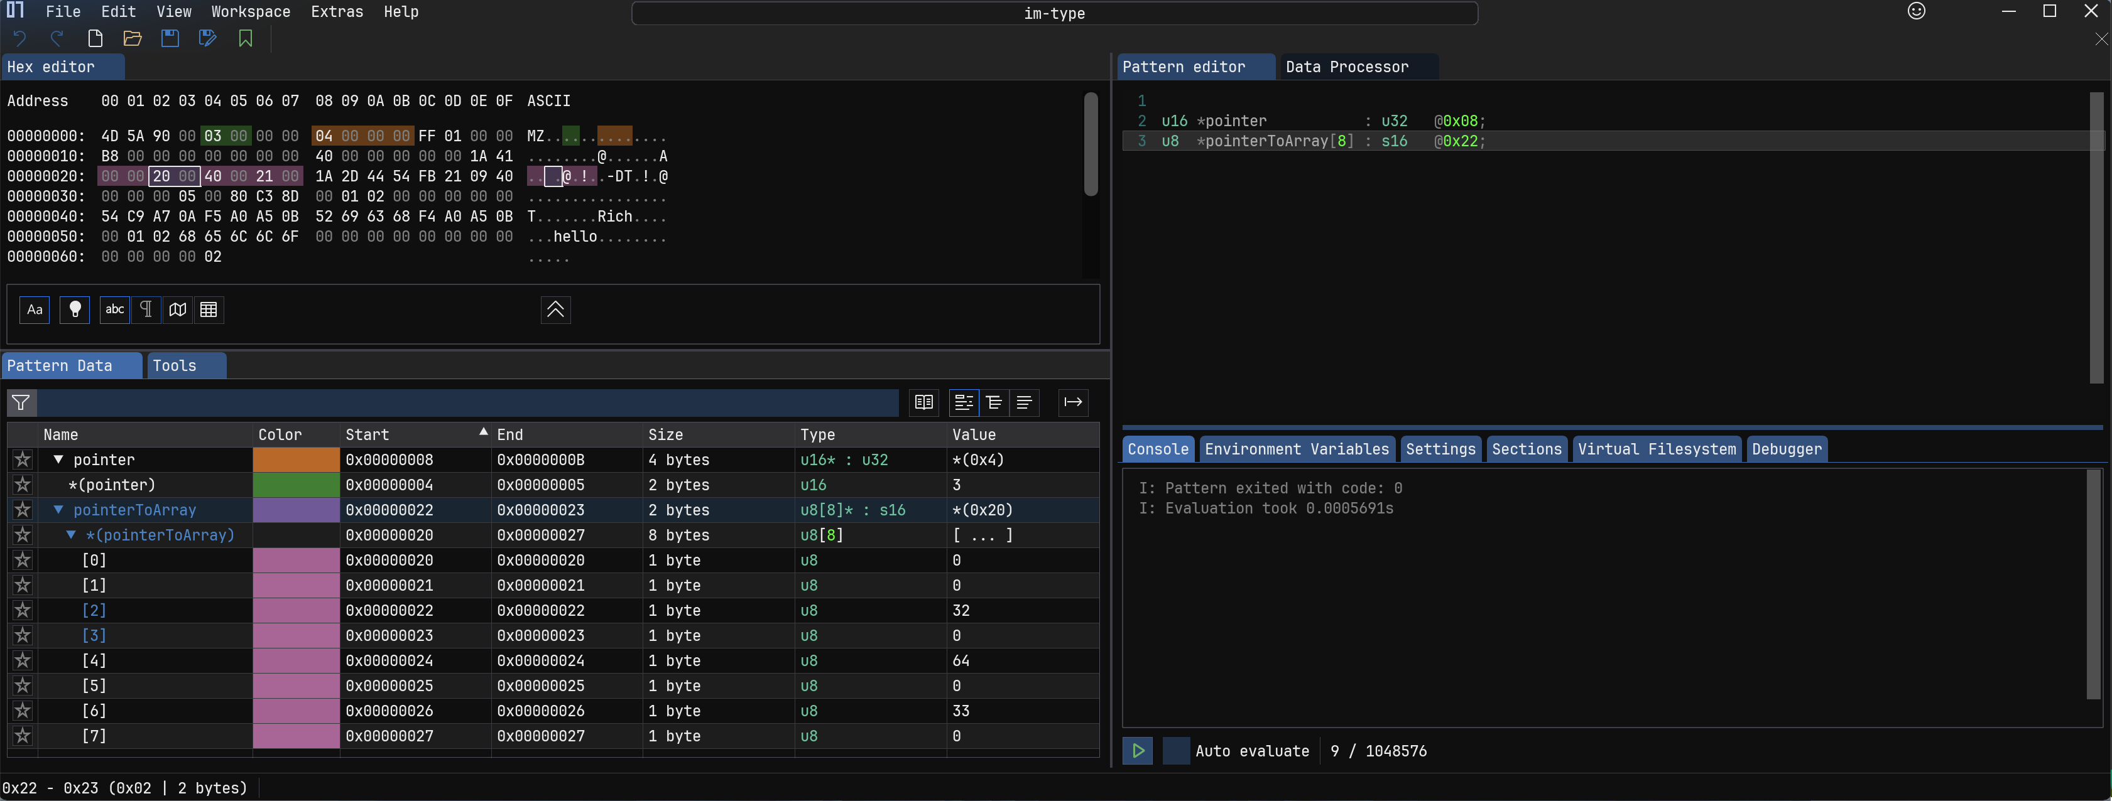The width and height of the screenshot is (2112, 801).
Task: Run the pattern with the play button
Action: (x=1138, y=751)
